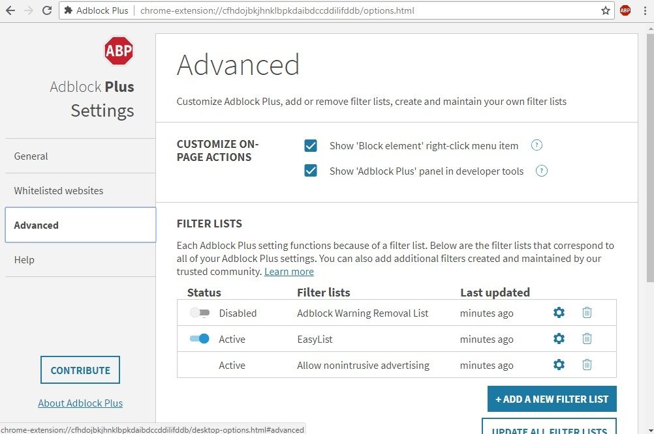The image size is (654, 434).
Task: Click + ADD A NEW FILTER LIST
Action: pos(552,399)
